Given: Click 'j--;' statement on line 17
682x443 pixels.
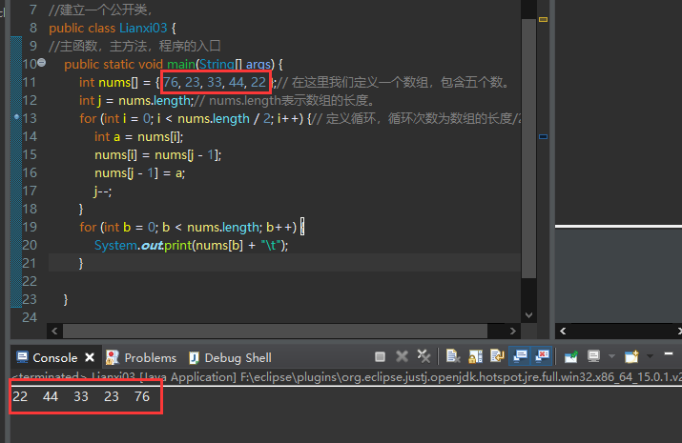Looking at the screenshot, I should coord(103,191).
